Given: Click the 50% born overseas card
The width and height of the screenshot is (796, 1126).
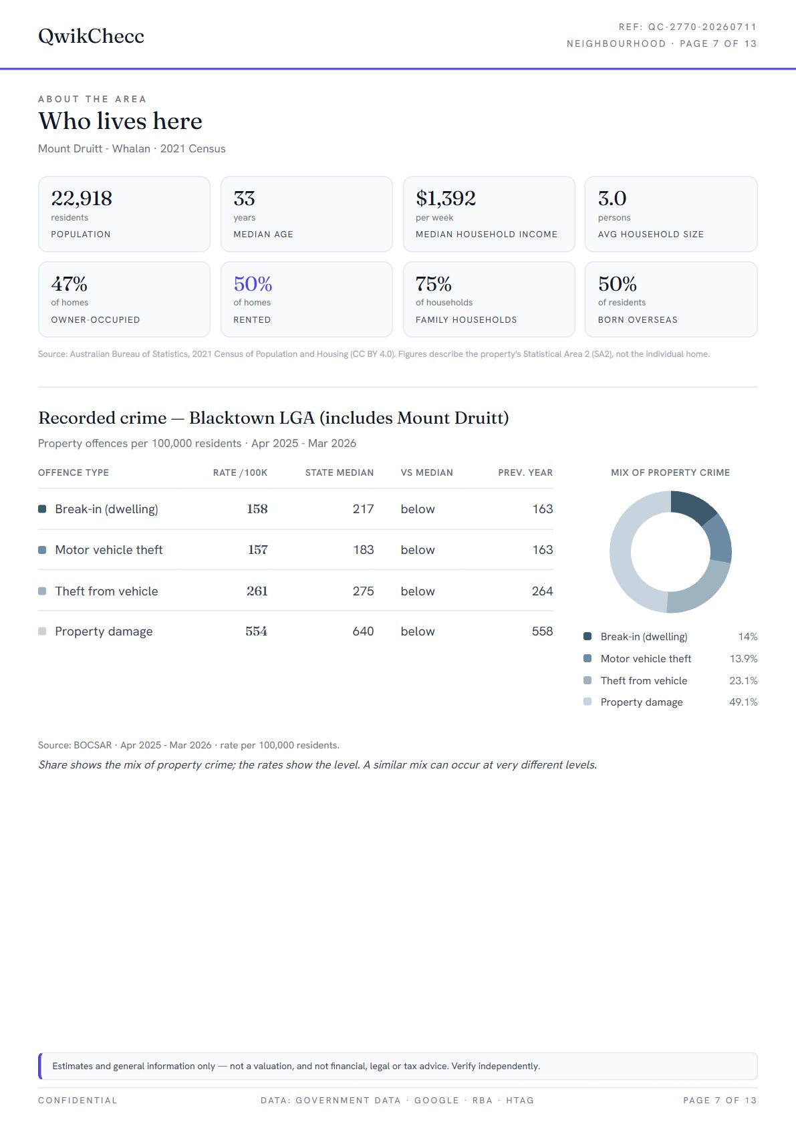Looking at the screenshot, I should [671, 299].
